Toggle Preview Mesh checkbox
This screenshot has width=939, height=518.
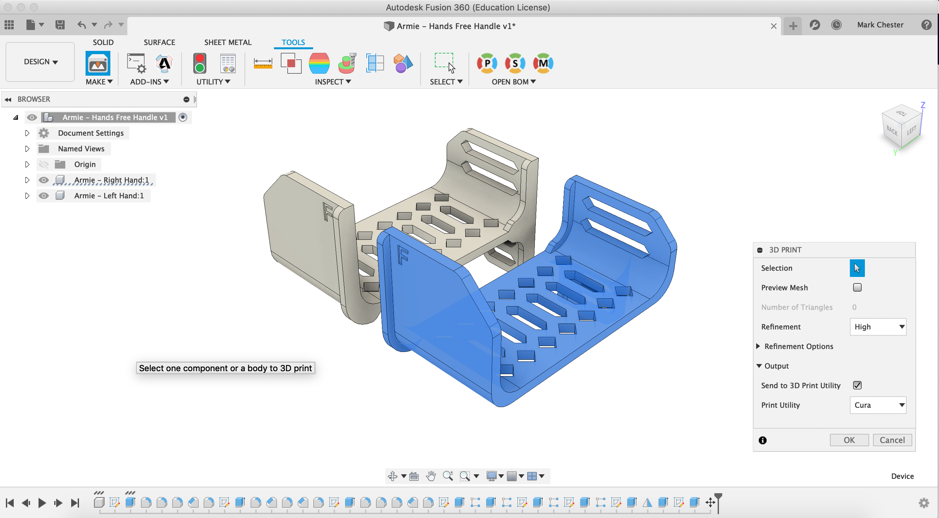point(857,287)
